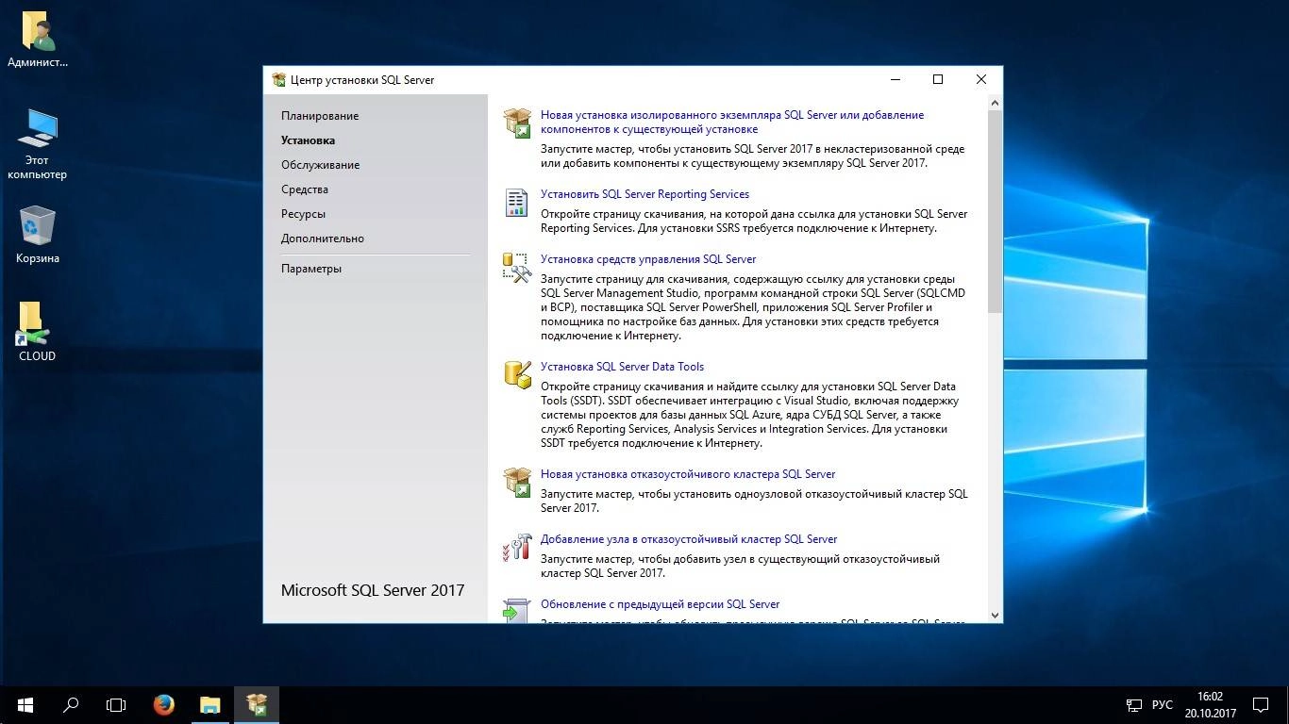Viewport: 1289px width, 724px height.
Task: Open the Windows Start menu
Action: pos(25,704)
